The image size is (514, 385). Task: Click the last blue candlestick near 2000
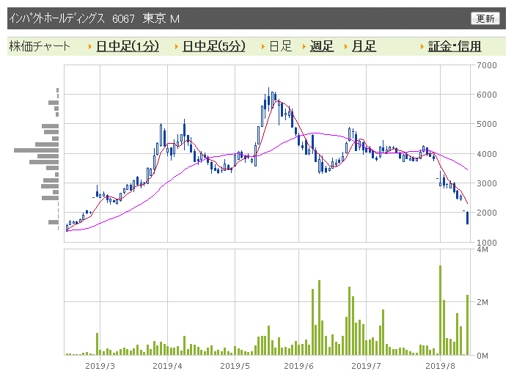(468, 218)
